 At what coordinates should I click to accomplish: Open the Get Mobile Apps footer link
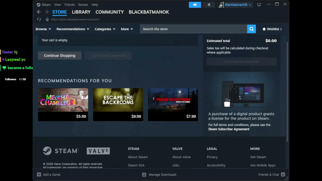click(263, 165)
